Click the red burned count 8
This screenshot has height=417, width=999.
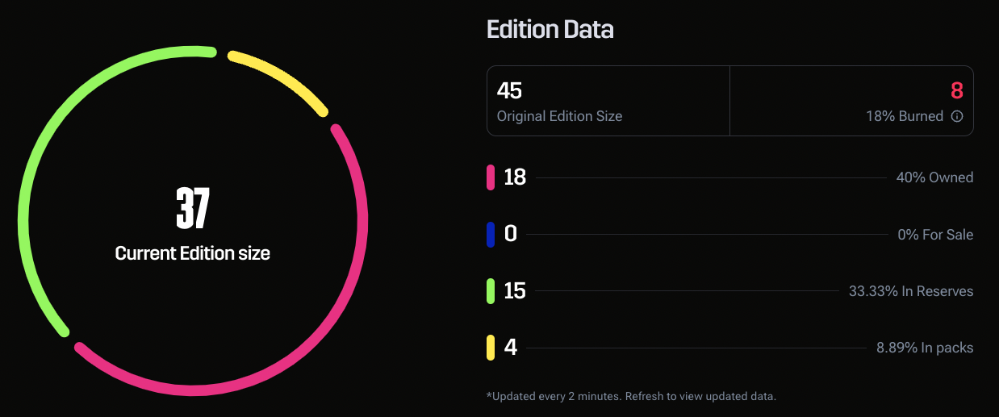coord(957,90)
